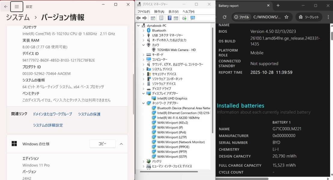Click the browser refresh icon
The image size is (333, 180).
pyautogui.click(x=224, y=17)
